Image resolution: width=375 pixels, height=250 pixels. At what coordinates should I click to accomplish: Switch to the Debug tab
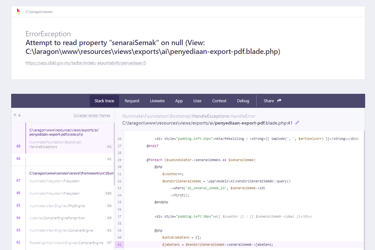(243, 101)
